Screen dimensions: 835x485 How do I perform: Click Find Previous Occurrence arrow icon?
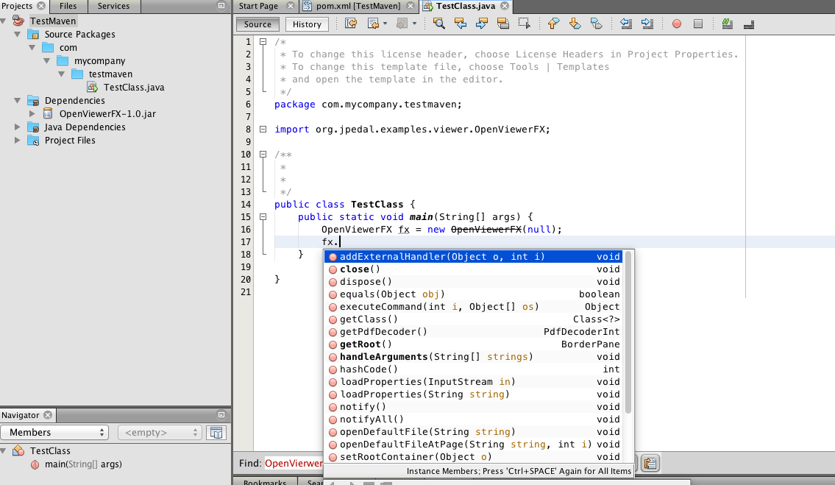click(x=461, y=24)
